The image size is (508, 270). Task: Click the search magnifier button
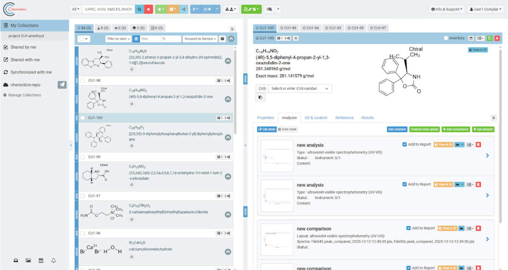click(x=138, y=9)
